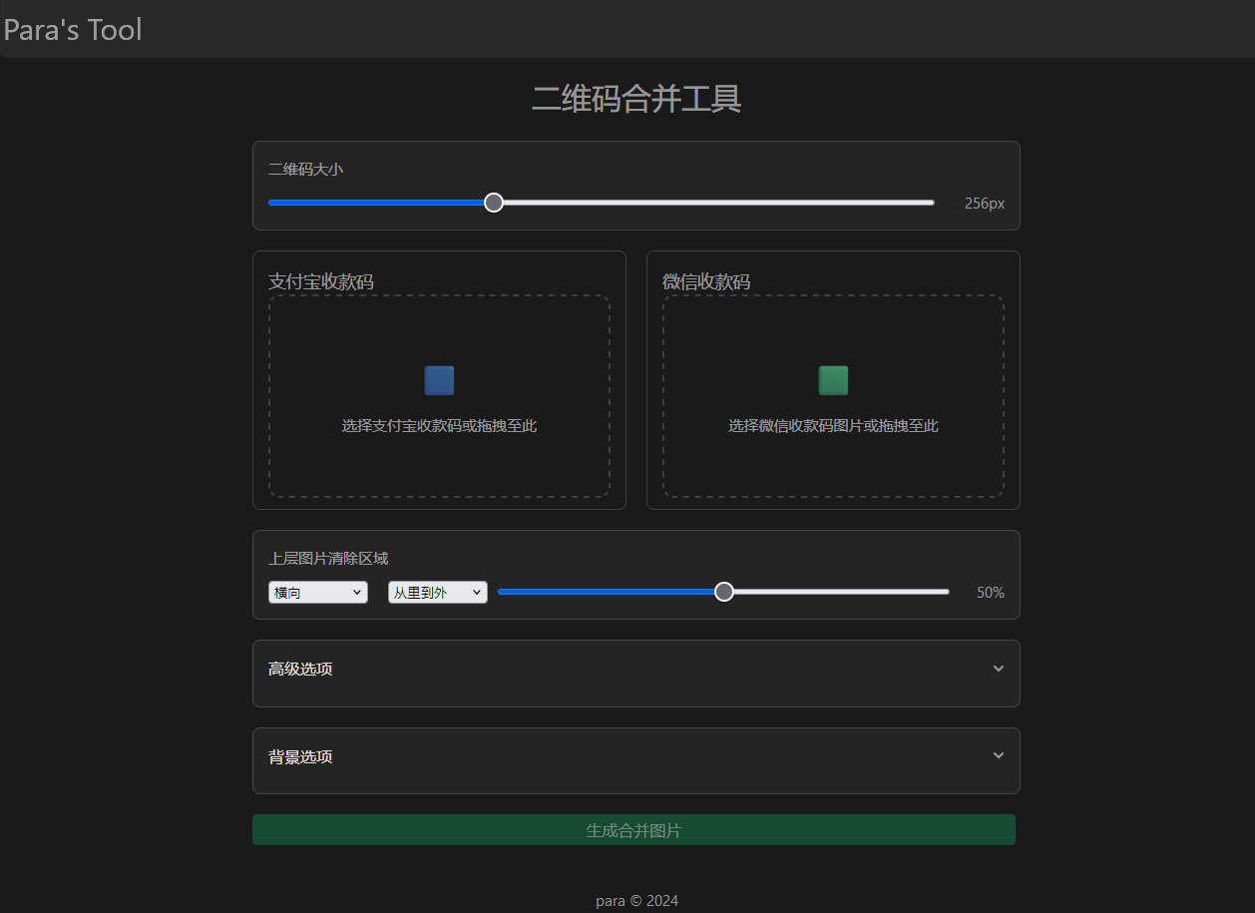Viewport: 1255px width, 913px height.
Task: Click the blue Alipay upload icon
Action: (x=439, y=380)
